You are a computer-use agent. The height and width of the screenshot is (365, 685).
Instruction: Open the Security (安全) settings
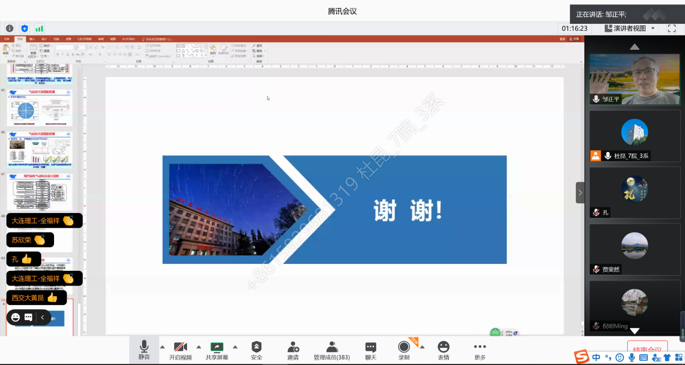256,350
